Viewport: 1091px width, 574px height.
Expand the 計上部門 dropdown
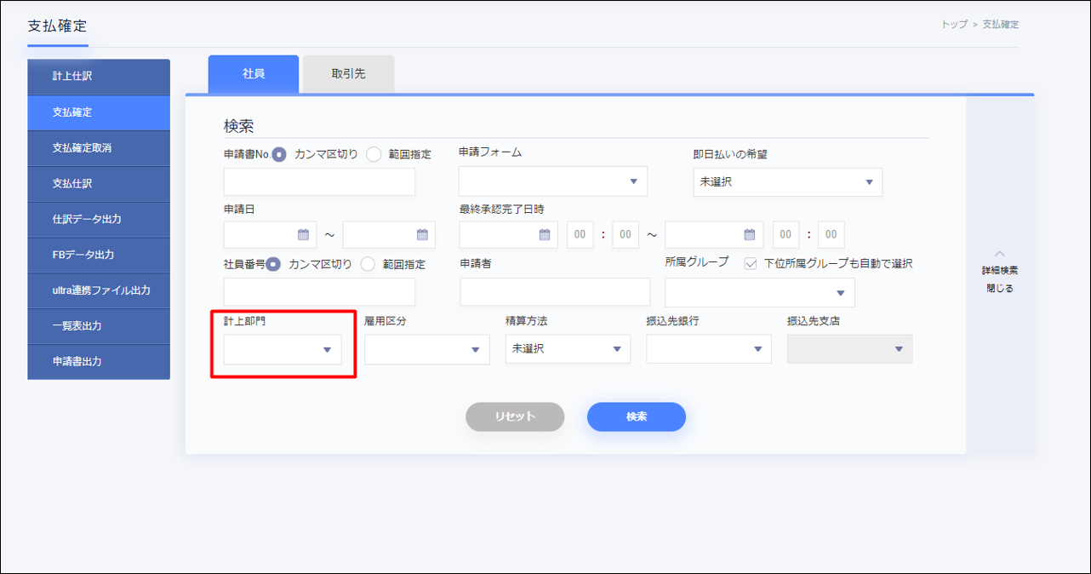coord(327,350)
